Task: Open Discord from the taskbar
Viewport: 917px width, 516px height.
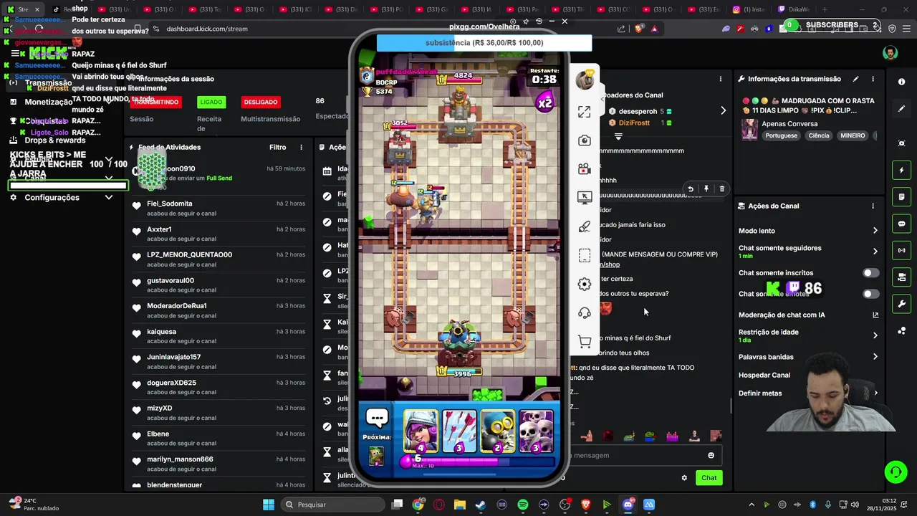Action: point(628,505)
